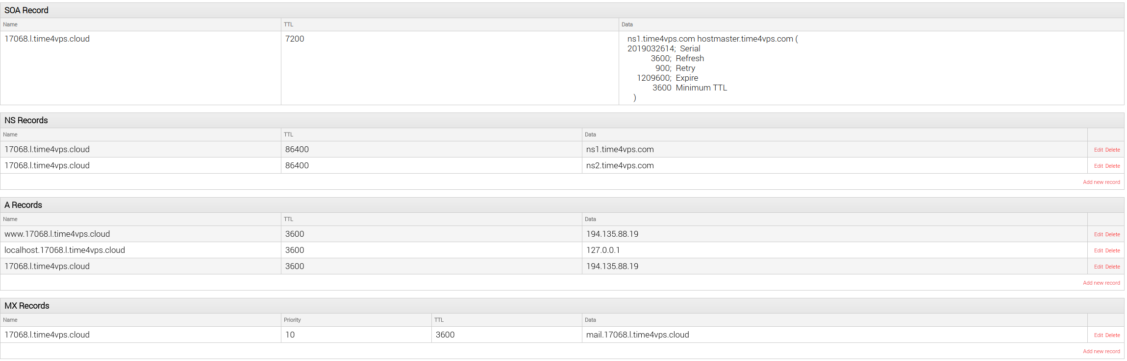Click ns1.time4vps.com in the NS Records data column

620,149
